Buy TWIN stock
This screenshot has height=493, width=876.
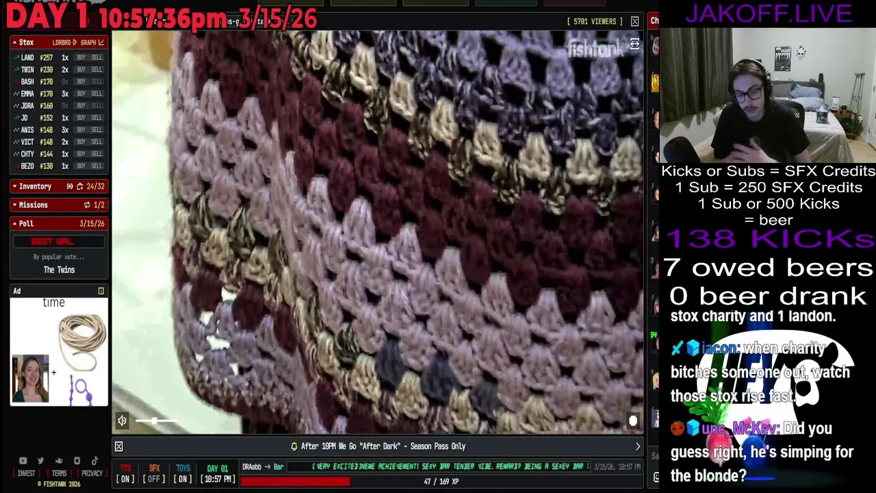[81, 70]
